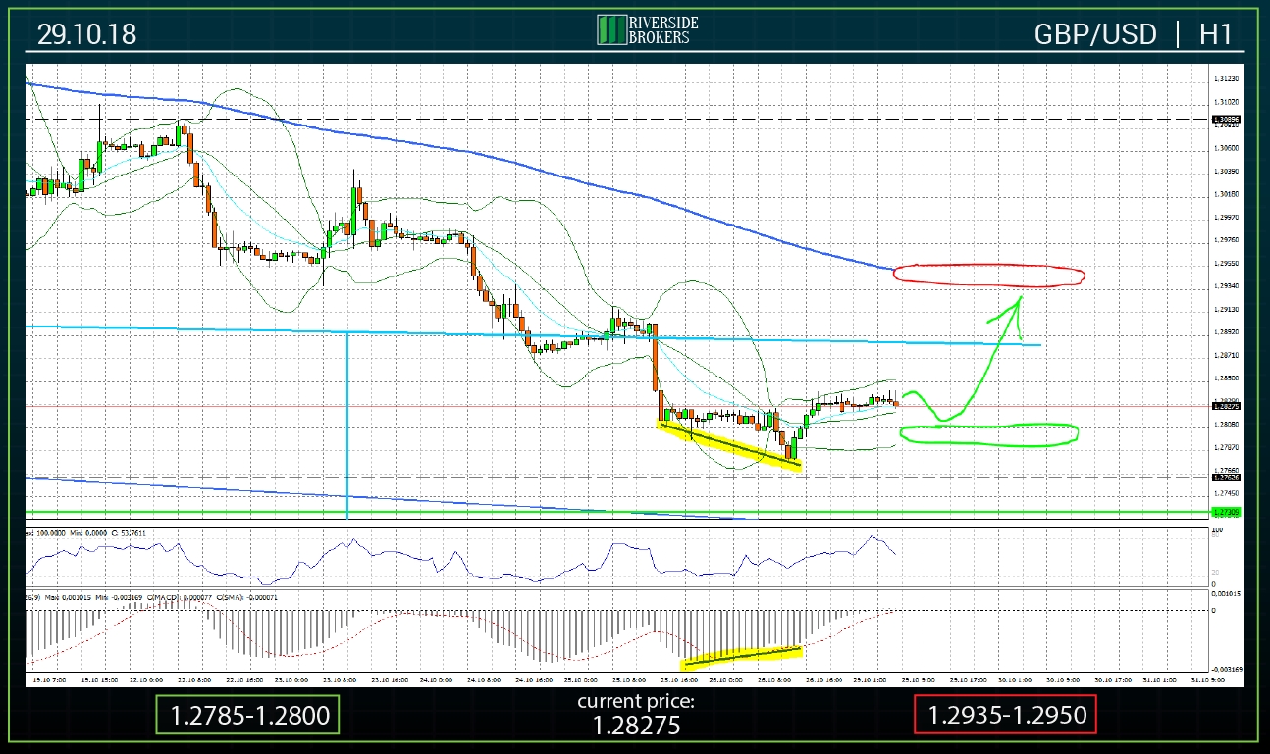Click the 24.10 16:00 time label

533,679
